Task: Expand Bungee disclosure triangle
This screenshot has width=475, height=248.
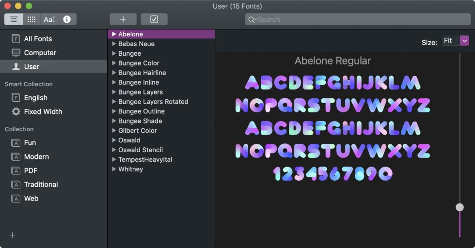Action: pos(114,53)
